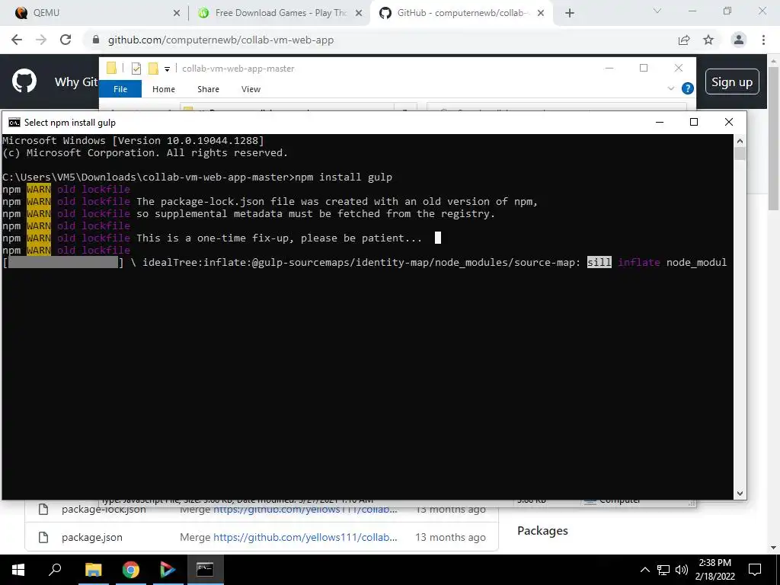Screen dimensions: 780x585
Task: Open the taskbar clock and date
Action: point(714,570)
